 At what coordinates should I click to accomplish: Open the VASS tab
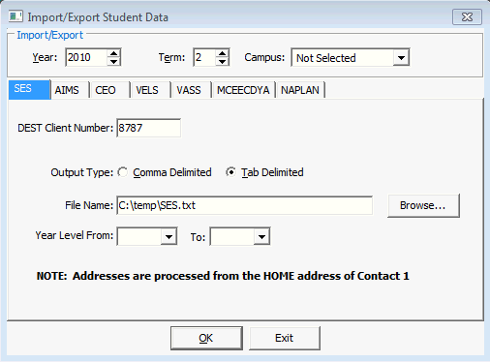[191, 90]
